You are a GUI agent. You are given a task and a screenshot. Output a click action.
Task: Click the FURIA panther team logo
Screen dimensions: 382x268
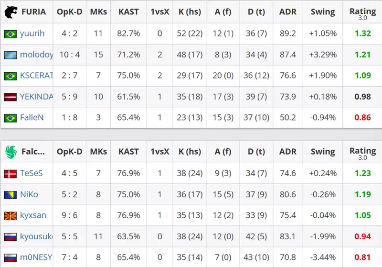click(x=11, y=11)
